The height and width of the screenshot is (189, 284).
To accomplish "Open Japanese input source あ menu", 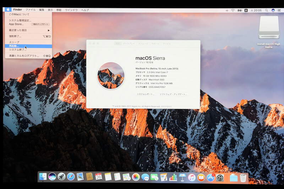I will [x=246, y=11].
